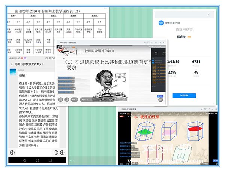
Task: Click the pin icon in geometry live window title bar
Action: [202, 109]
